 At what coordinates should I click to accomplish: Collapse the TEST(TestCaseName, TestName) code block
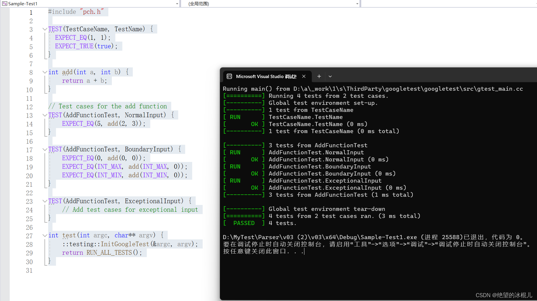(x=44, y=29)
